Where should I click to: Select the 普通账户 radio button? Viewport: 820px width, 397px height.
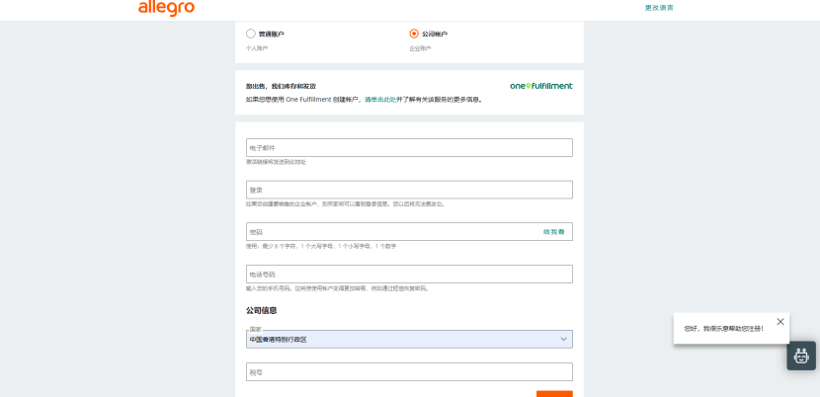pyautogui.click(x=251, y=34)
